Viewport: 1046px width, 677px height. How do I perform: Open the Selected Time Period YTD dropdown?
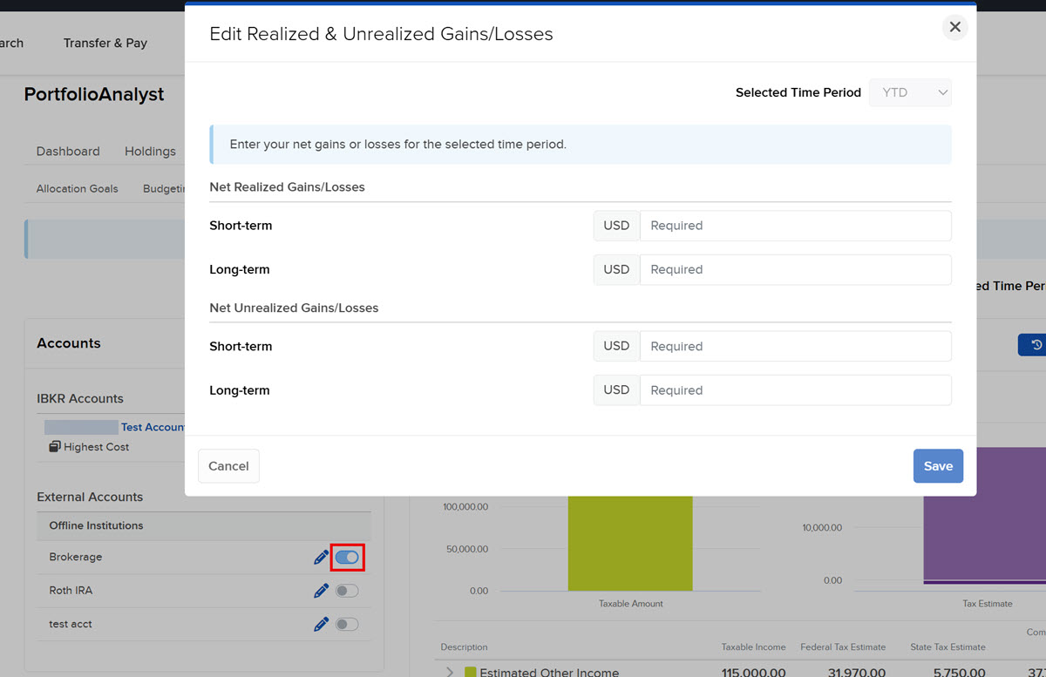(x=910, y=92)
